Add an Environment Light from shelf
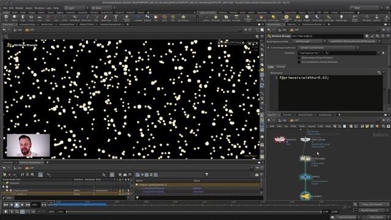This screenshot has height=220, width=391. 287,18
